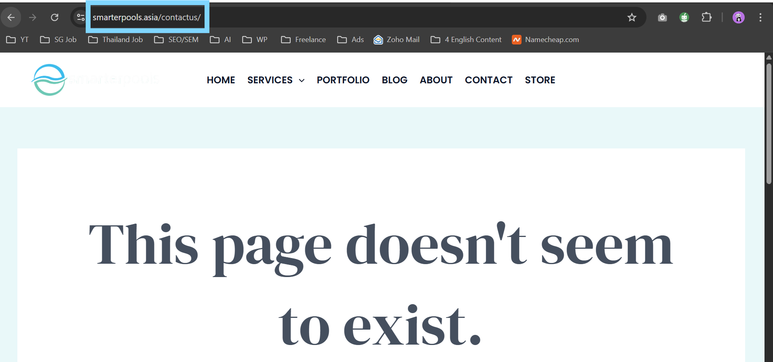773x362 pixels.
Task: Click the camera screenshot extension icon
Action: [662, 17]
